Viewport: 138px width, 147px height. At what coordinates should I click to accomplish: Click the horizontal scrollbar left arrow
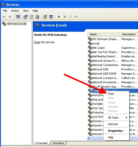point(89,138)
